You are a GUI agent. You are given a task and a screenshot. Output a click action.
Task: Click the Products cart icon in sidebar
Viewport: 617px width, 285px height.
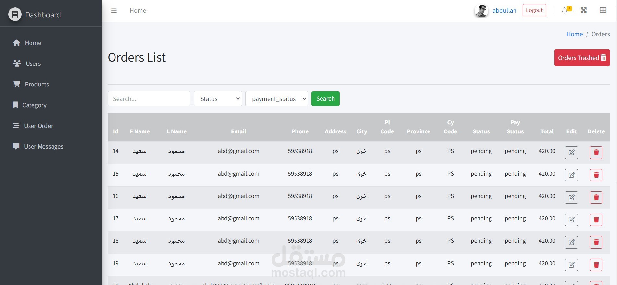17,84
